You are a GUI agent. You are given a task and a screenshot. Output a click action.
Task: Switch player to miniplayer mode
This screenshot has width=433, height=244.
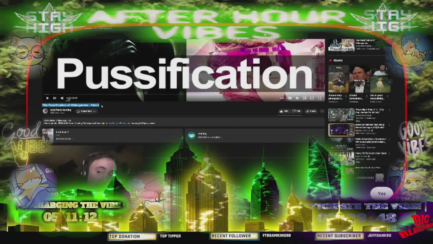coord(304,98)
